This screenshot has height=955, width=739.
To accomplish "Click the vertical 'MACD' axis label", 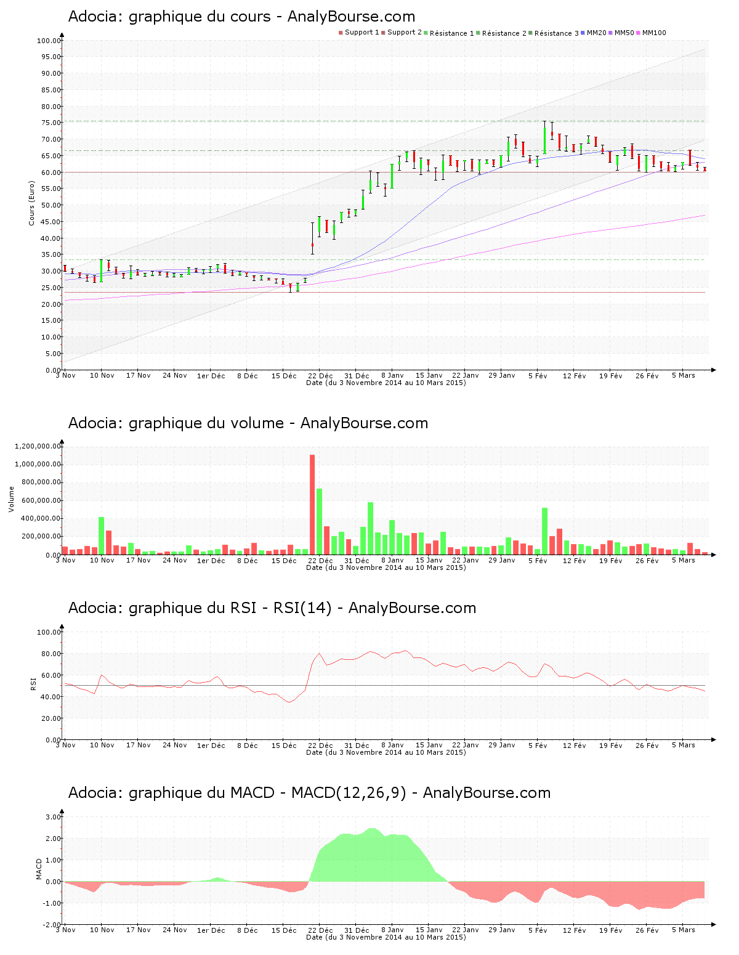I will (39, 869).
